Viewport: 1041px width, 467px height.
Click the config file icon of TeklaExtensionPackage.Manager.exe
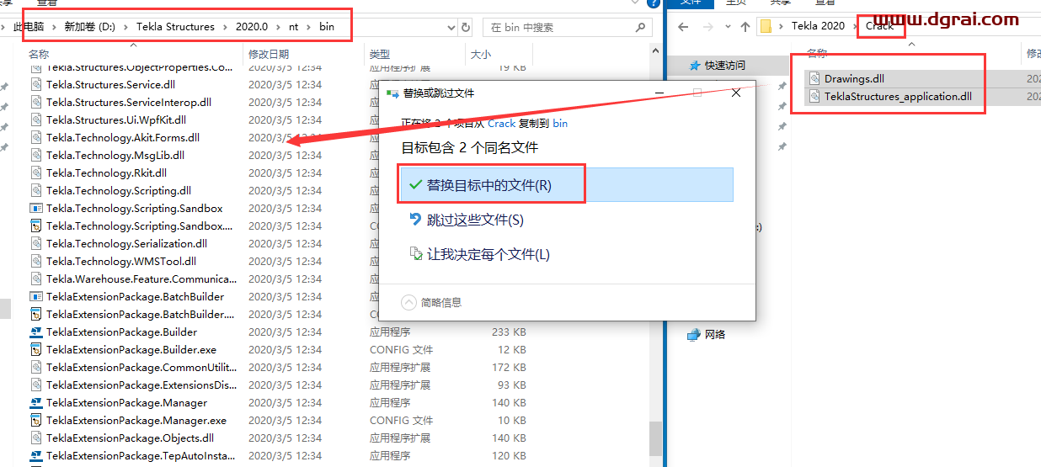(x=36, y=420)
